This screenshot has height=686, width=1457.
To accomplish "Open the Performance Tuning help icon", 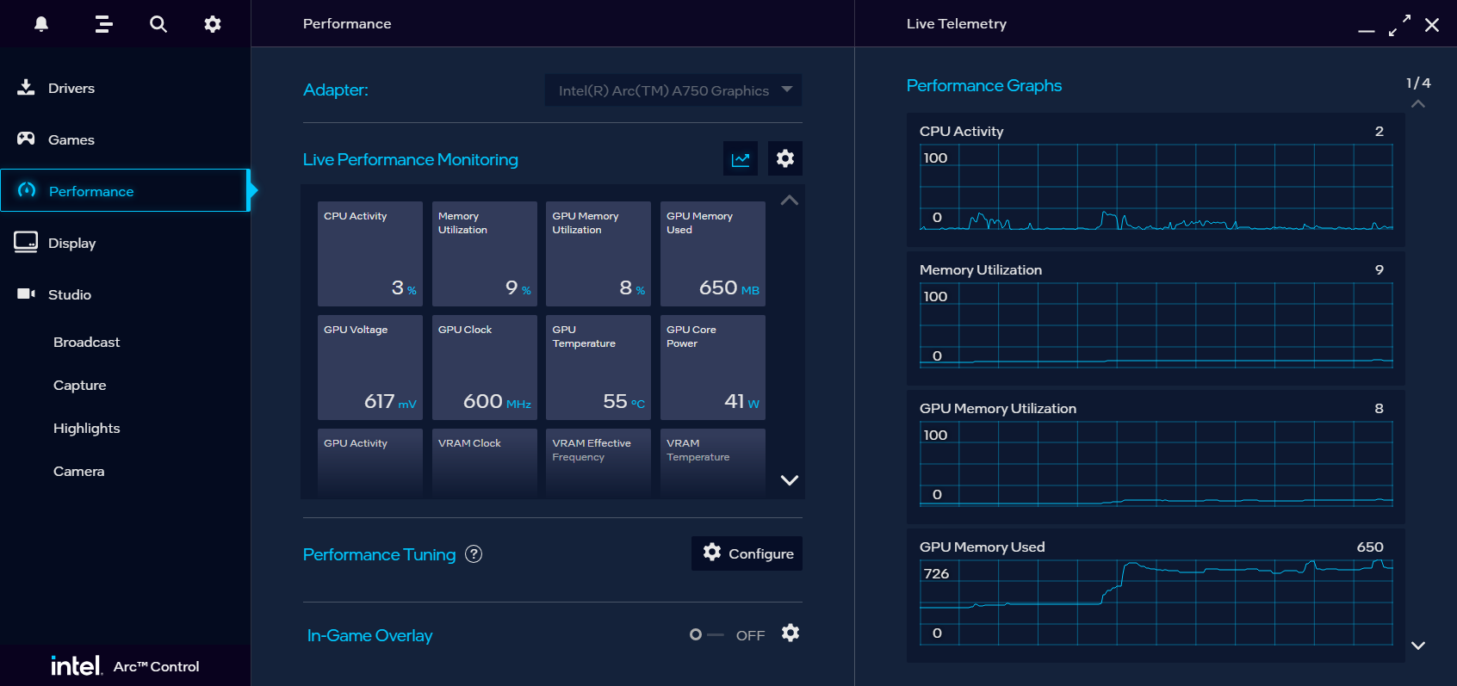I will (474, 554).
